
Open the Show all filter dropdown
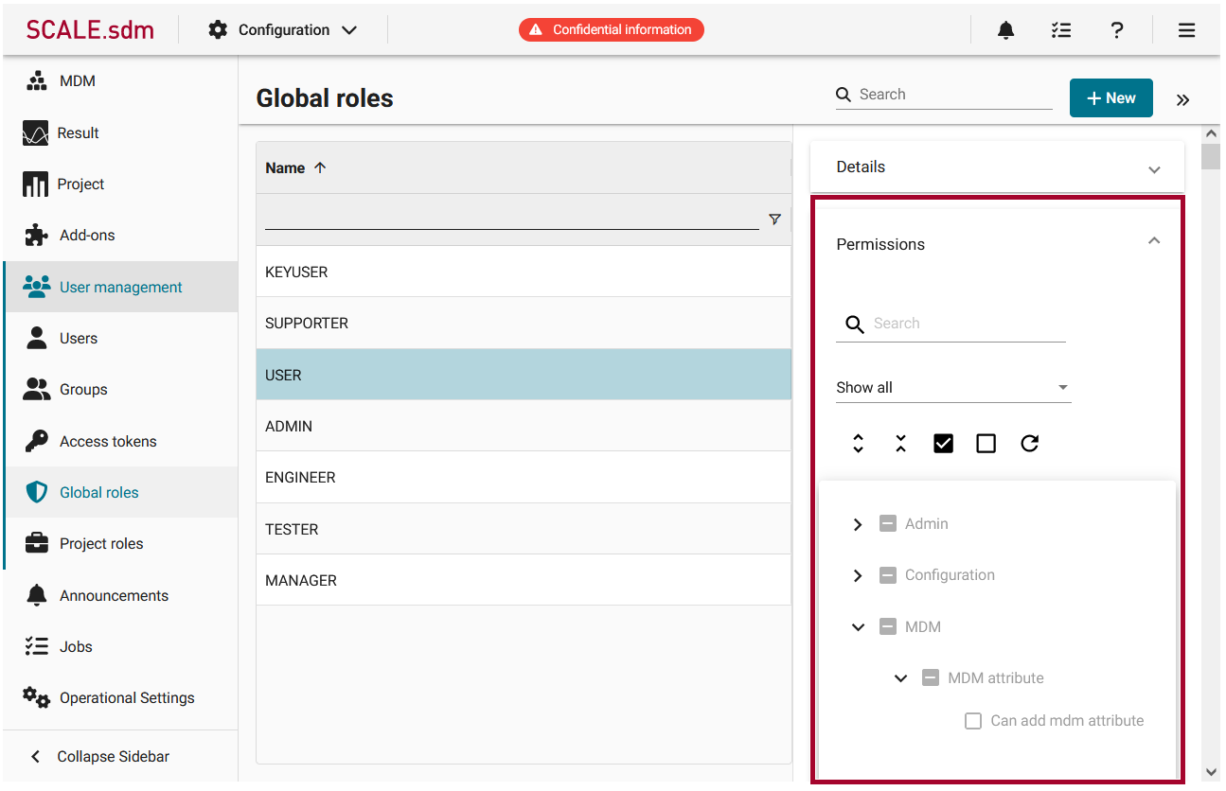(x=953, y=387)
